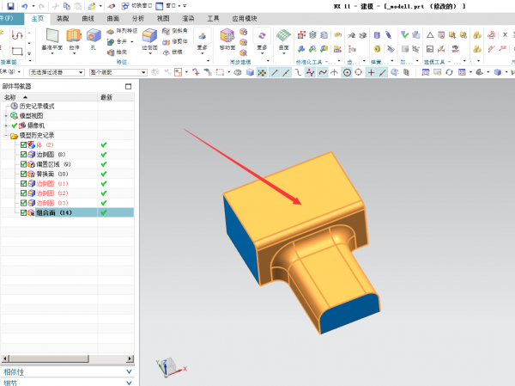Toggle checkbox for 体 (2) feature
Image resolution: width=515 pixels, height=386 pixels.
tap(23, 144)
